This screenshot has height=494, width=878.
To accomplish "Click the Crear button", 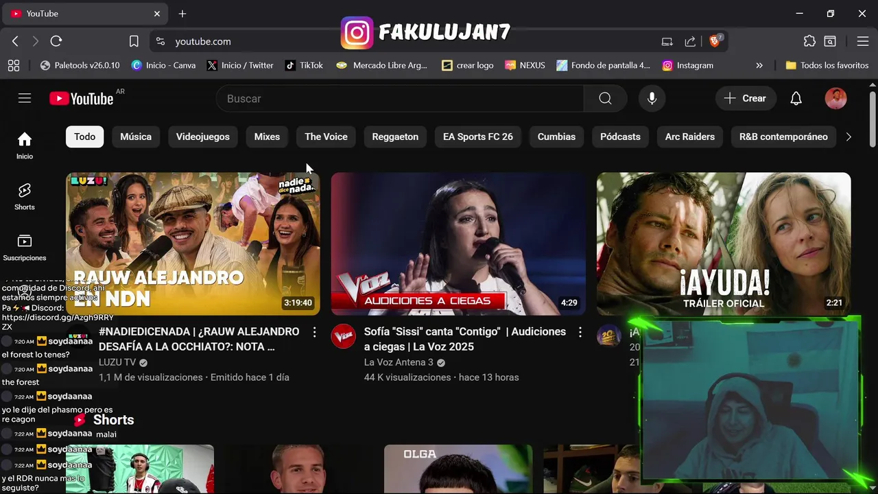I will click(x=746, y=98).
